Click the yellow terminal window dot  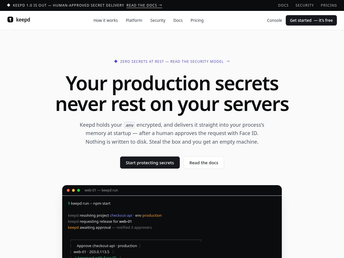pyautogui.click(x=73, y=190)
